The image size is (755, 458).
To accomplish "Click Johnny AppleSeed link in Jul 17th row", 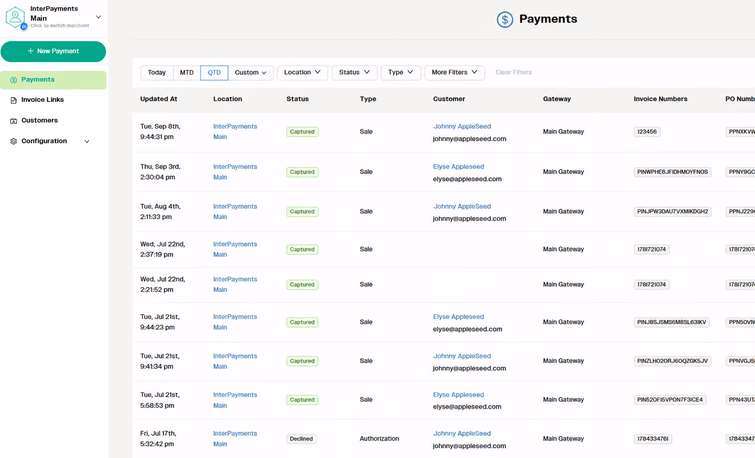I will [x=462, y=434].
